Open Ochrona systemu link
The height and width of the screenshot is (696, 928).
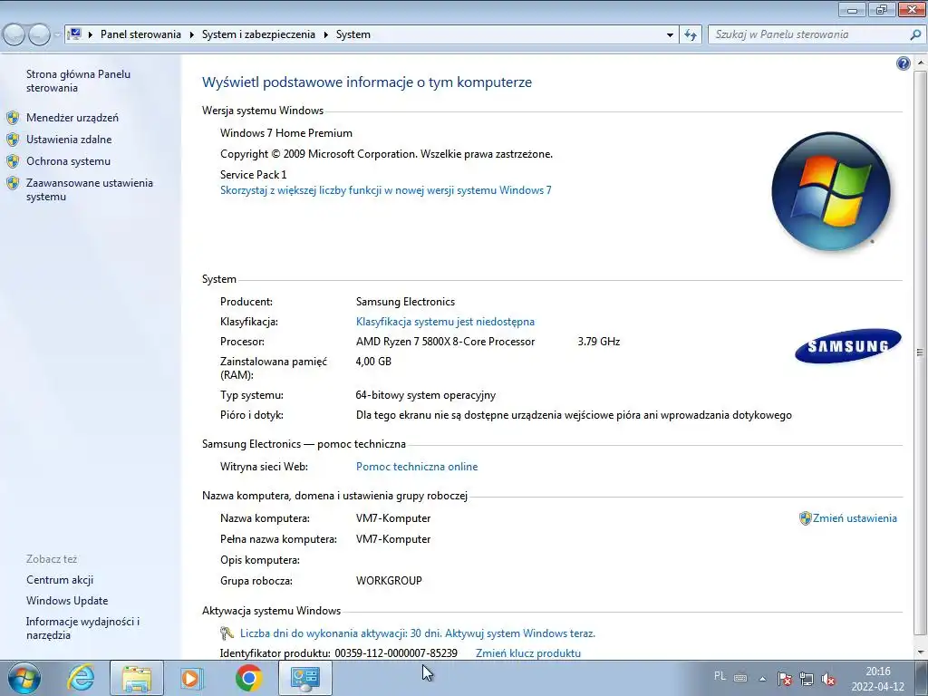tap(68, 161)
